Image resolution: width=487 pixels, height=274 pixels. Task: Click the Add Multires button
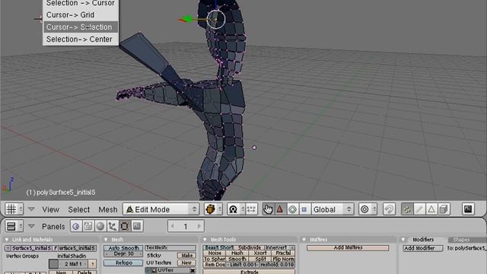pyautogui.click(x=348, y=247)
